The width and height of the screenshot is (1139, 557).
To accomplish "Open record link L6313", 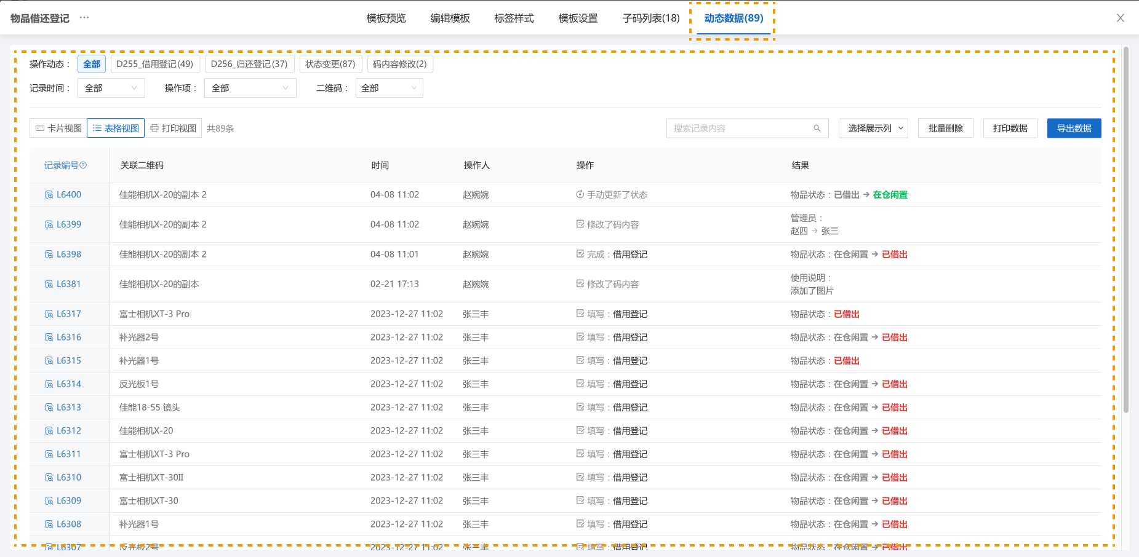I will pyautogui.click(x=69, y=408).
